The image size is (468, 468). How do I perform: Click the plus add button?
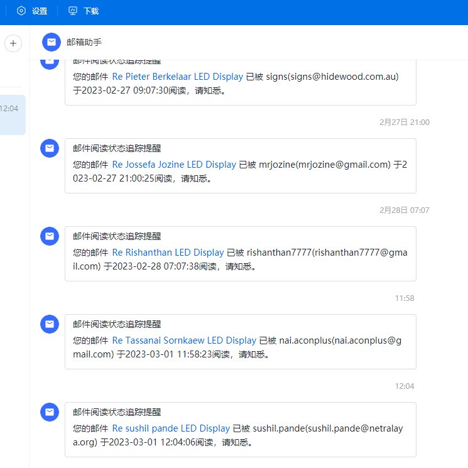(x=13, y=43)
